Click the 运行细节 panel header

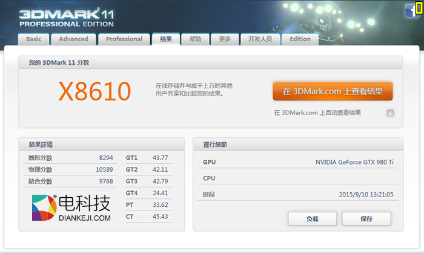[x=297, y=145]
